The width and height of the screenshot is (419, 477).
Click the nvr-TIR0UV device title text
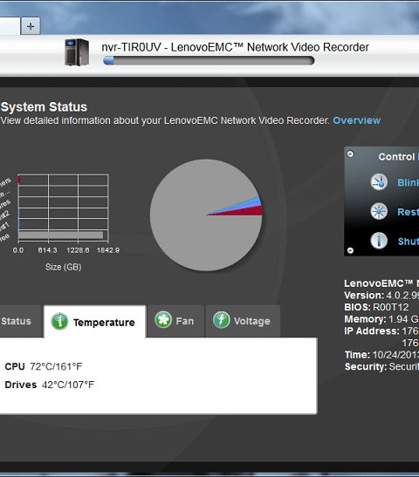pyautogui.click(x=235, y=47)
